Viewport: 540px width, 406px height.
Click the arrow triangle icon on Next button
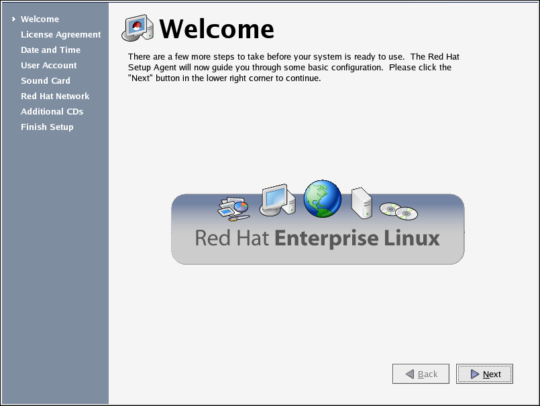coord(474,375)
